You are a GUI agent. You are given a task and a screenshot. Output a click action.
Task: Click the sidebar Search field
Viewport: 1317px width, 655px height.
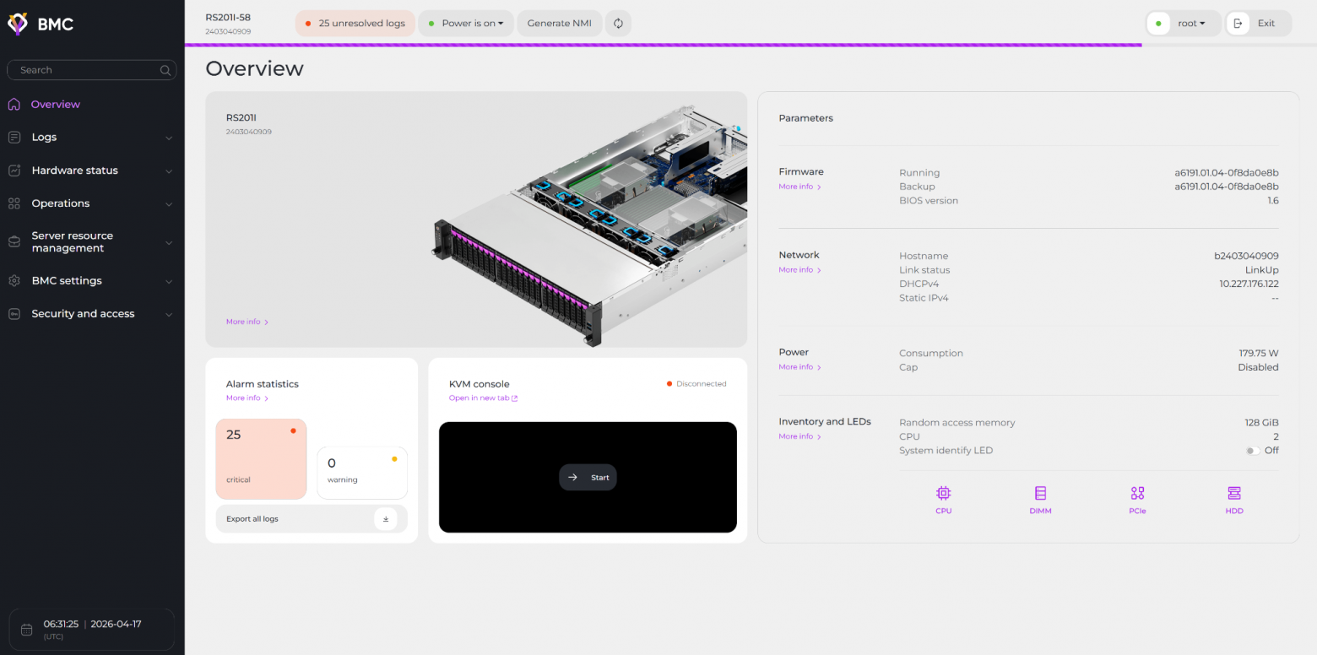point(91,70)
